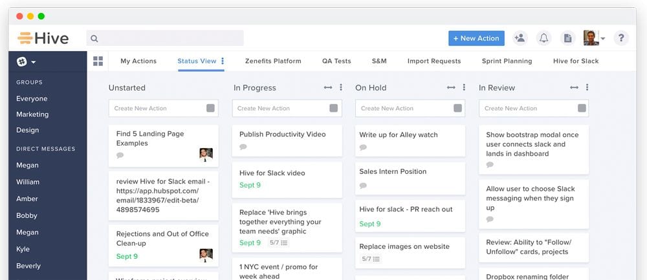Toggle the square box in Unstarted Create New Action

(x=210, y=108)
